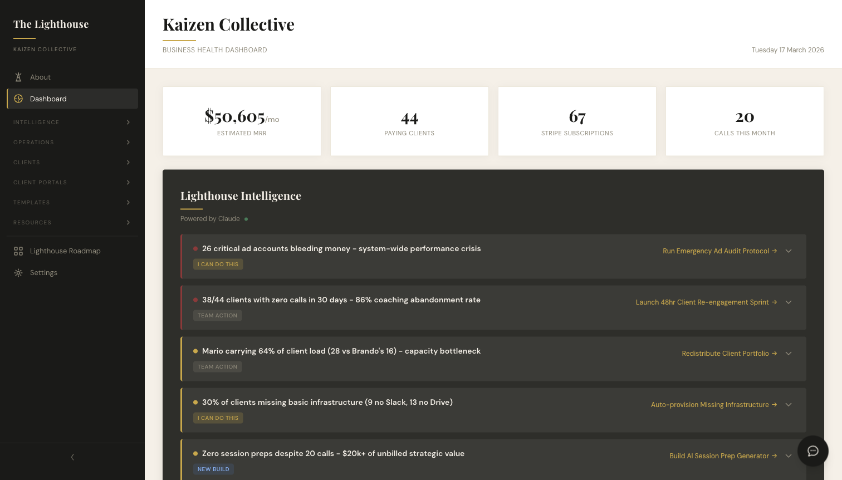Expand the critical ad accounts alert details
842x480 pixels.
coord(789,251)
